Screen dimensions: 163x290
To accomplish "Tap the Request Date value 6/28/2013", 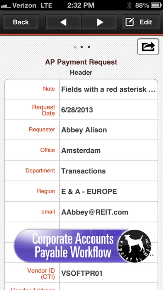I will click(77, 110).
